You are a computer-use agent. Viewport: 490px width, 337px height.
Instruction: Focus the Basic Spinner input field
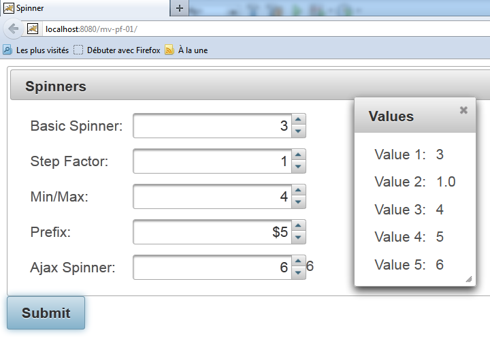pos(212,126)
